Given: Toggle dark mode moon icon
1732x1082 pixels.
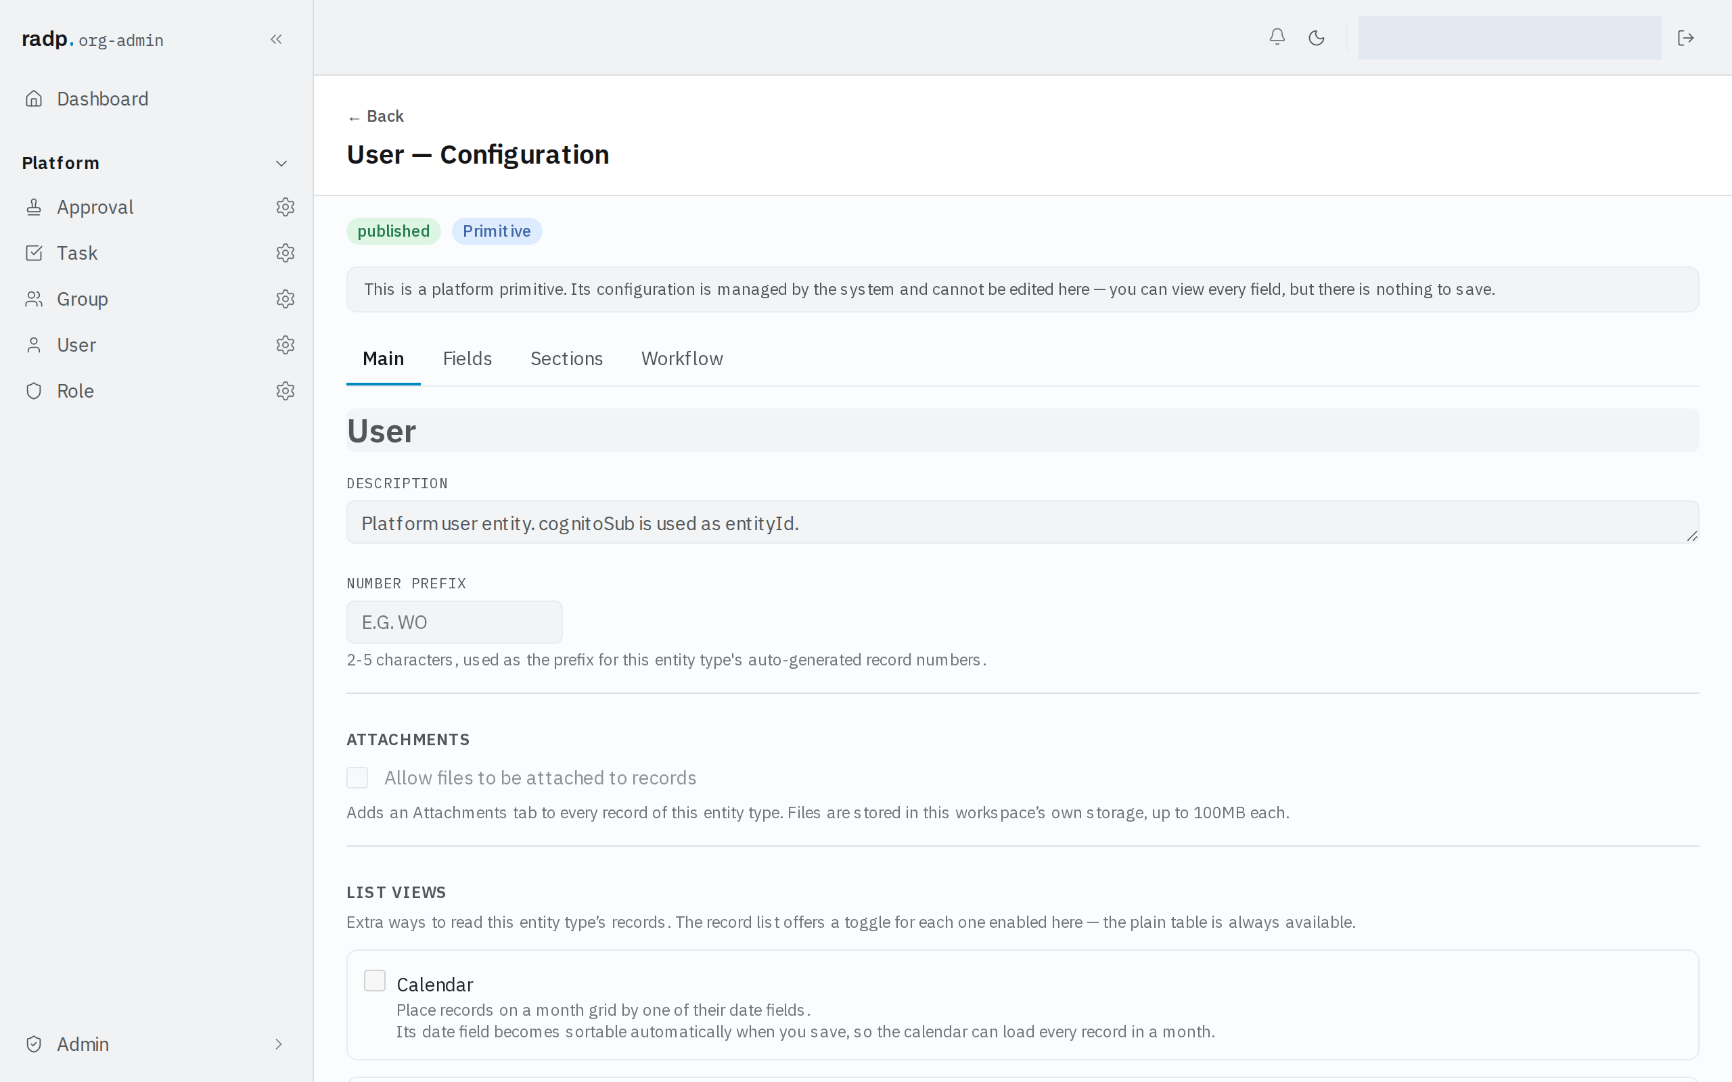Looking at the screenshot, I should click(1316, 37).
